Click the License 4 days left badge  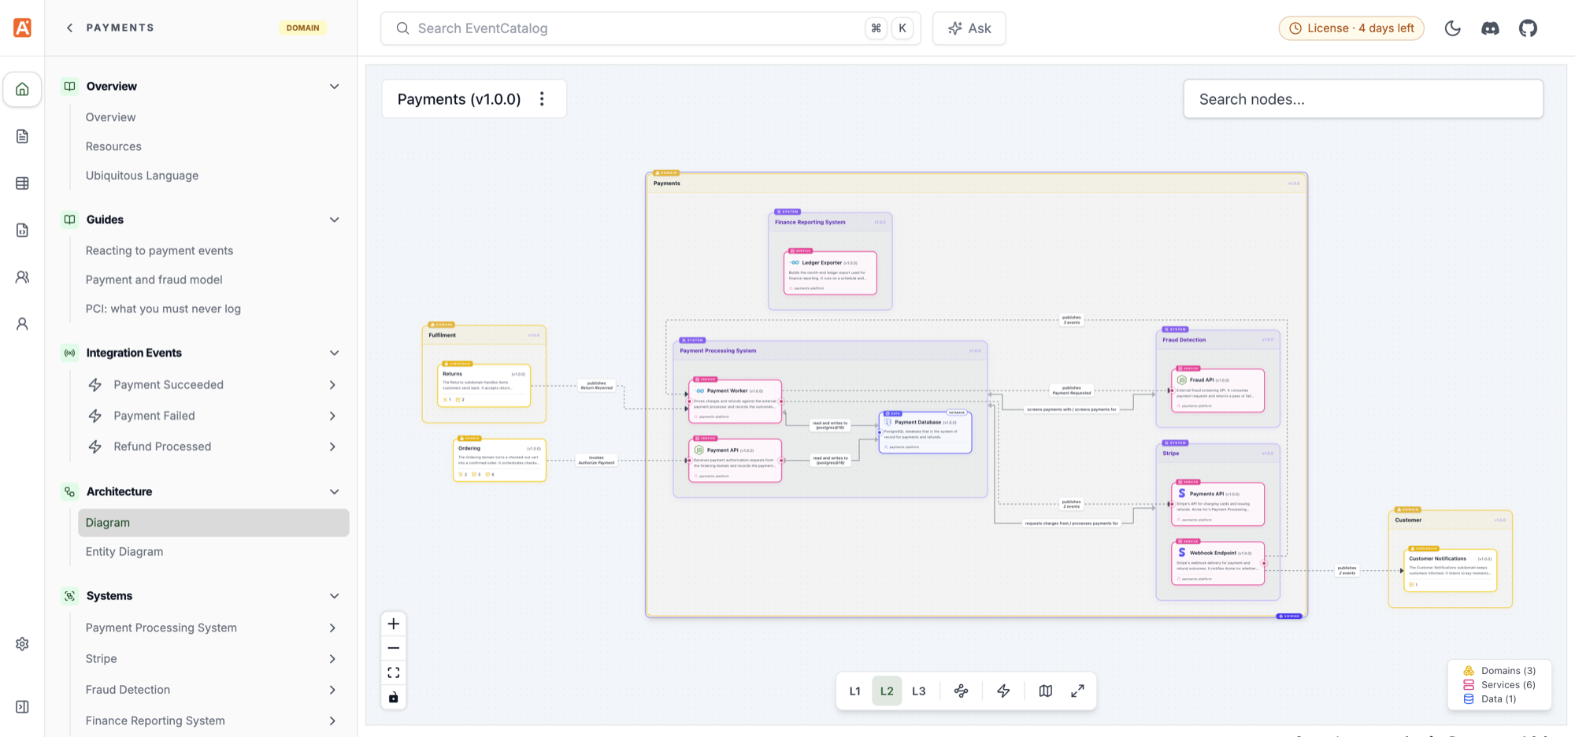tap(1351, 28)
